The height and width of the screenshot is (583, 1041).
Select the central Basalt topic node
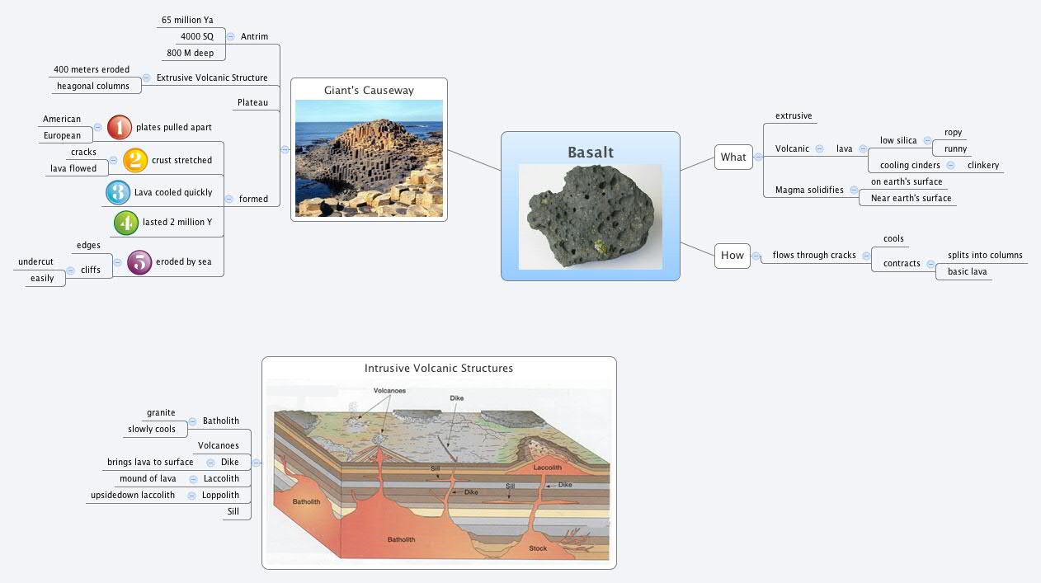[590, 153]
